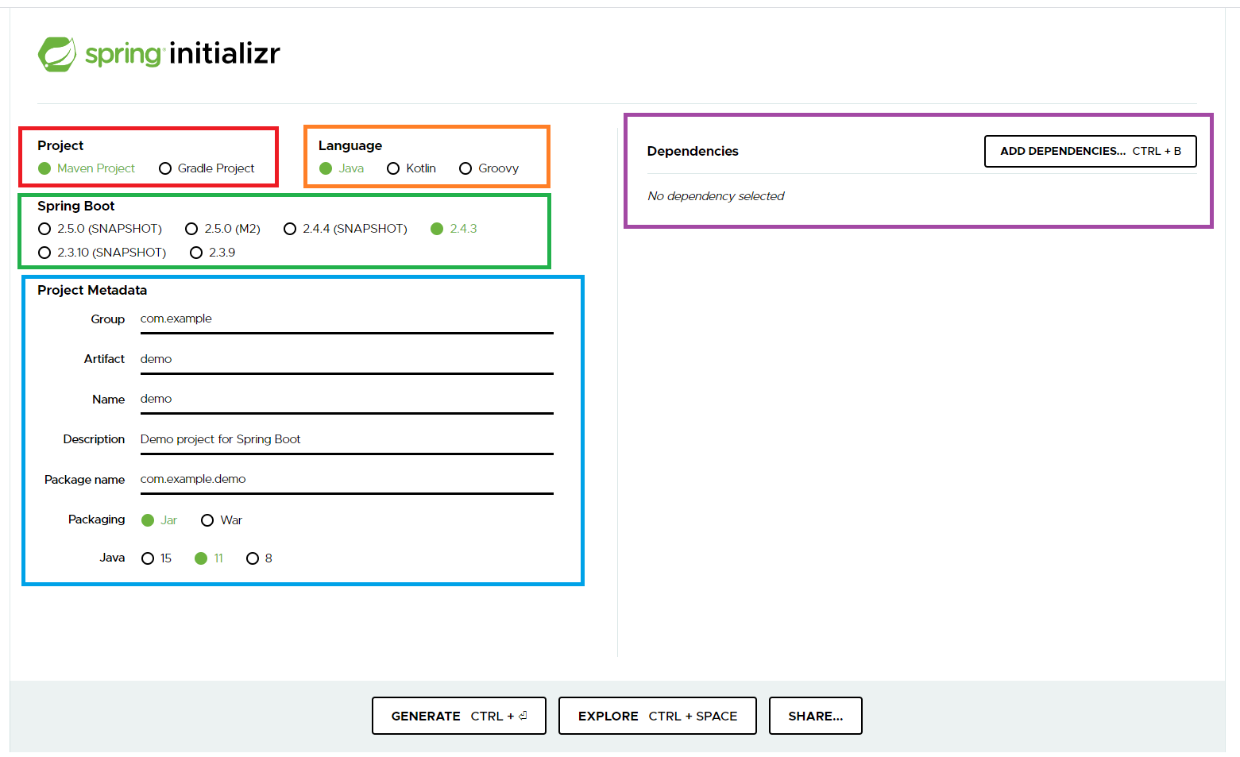Click the 'No dependency selected' text

click(x=716, y=196)
